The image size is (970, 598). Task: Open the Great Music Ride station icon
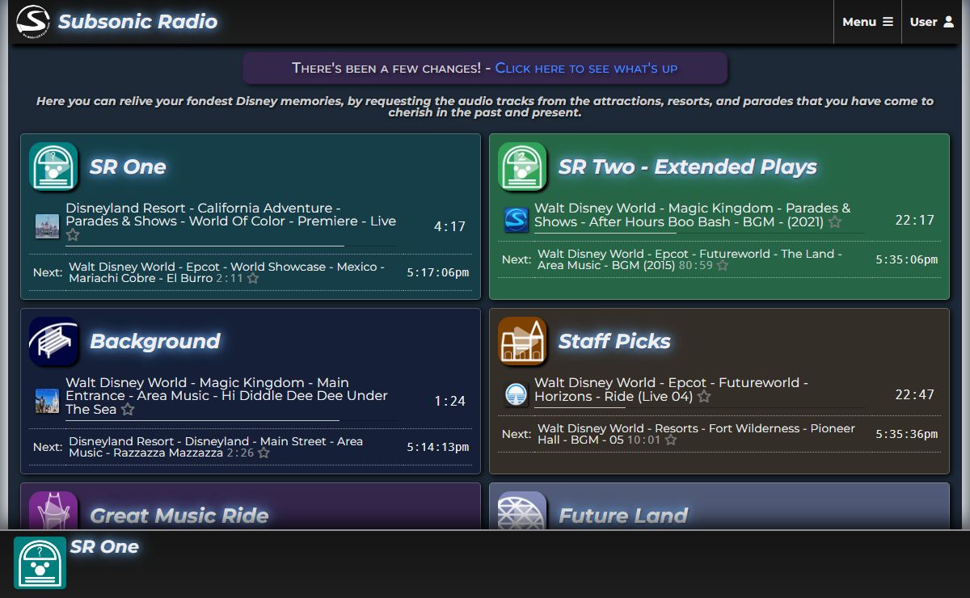(x=53, y=511)
